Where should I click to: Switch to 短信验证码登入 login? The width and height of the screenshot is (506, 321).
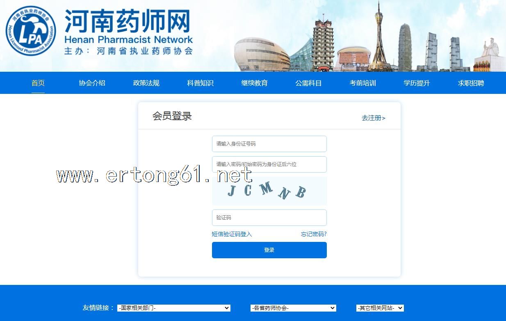[232, 234]
